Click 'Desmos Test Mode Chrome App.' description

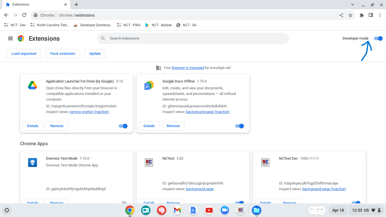pos(72,165)
